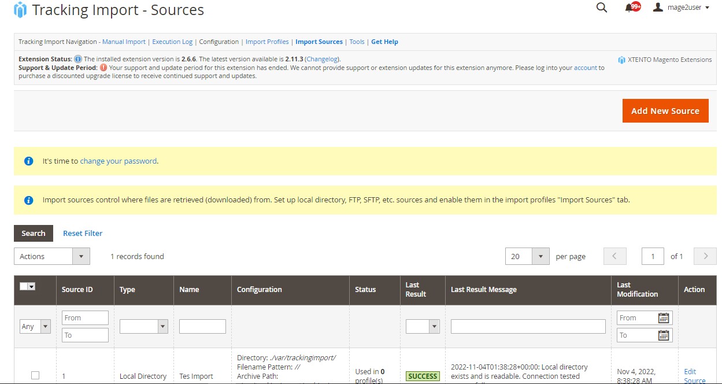Open the Import Profiles navigation link
722x384 pixels.
(x=267, y=42)
